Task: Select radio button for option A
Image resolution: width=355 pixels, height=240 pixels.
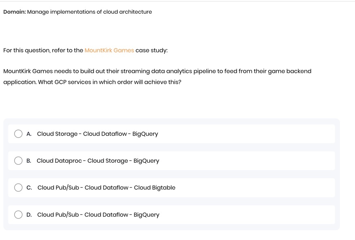Action: coord(18,134)
